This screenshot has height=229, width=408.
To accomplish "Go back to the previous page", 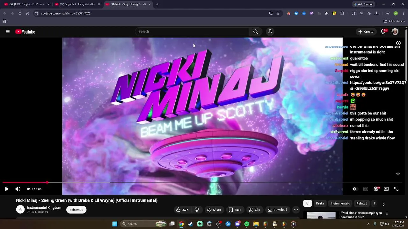I will point(4,13).
